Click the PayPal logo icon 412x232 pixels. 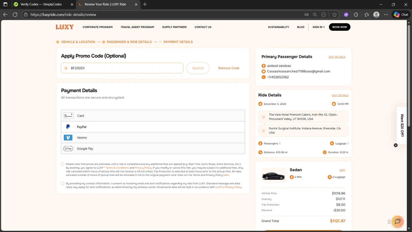point(68,127)
